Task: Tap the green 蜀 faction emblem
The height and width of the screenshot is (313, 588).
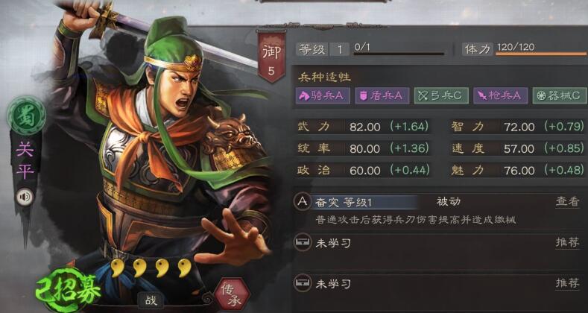Action: click(27, 115)
